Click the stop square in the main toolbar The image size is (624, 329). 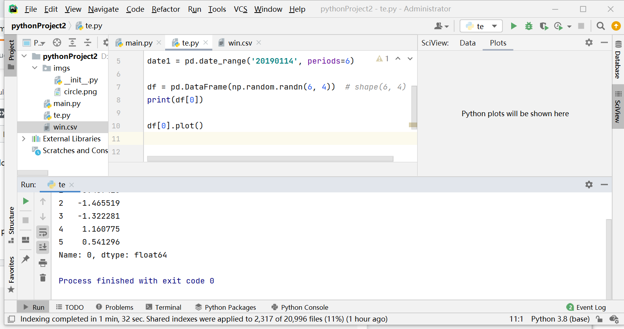coord(581,26)
